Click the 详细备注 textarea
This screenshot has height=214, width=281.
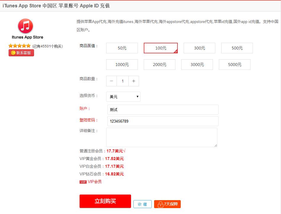162,137
